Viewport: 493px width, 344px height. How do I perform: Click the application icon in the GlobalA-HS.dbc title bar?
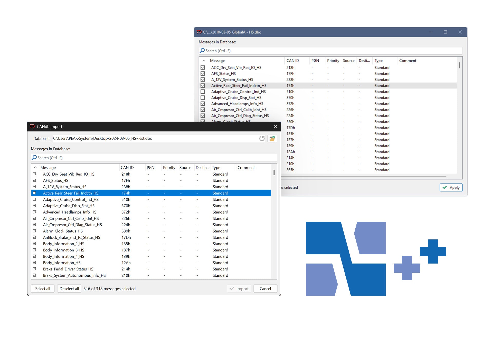click(x=199, y=32)
